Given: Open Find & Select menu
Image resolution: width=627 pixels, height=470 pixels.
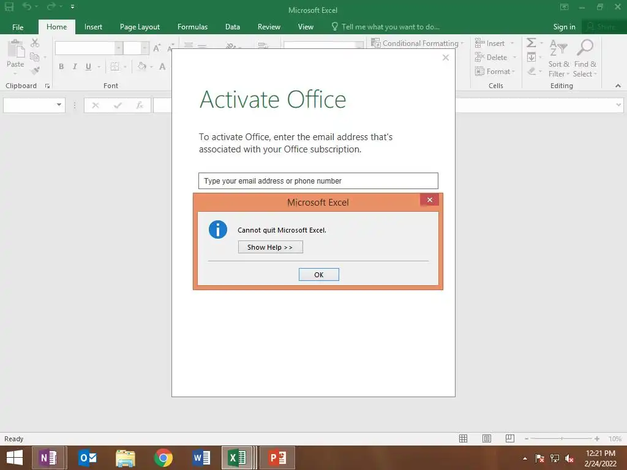Looking at the screenshot, I should click(585, 58).
